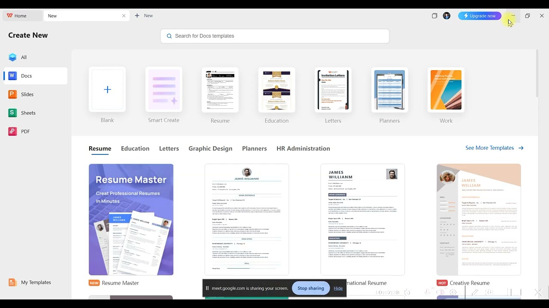Open the Resume category thumbnail
This screenshot has width=549, height=308.
coord(220,90)
